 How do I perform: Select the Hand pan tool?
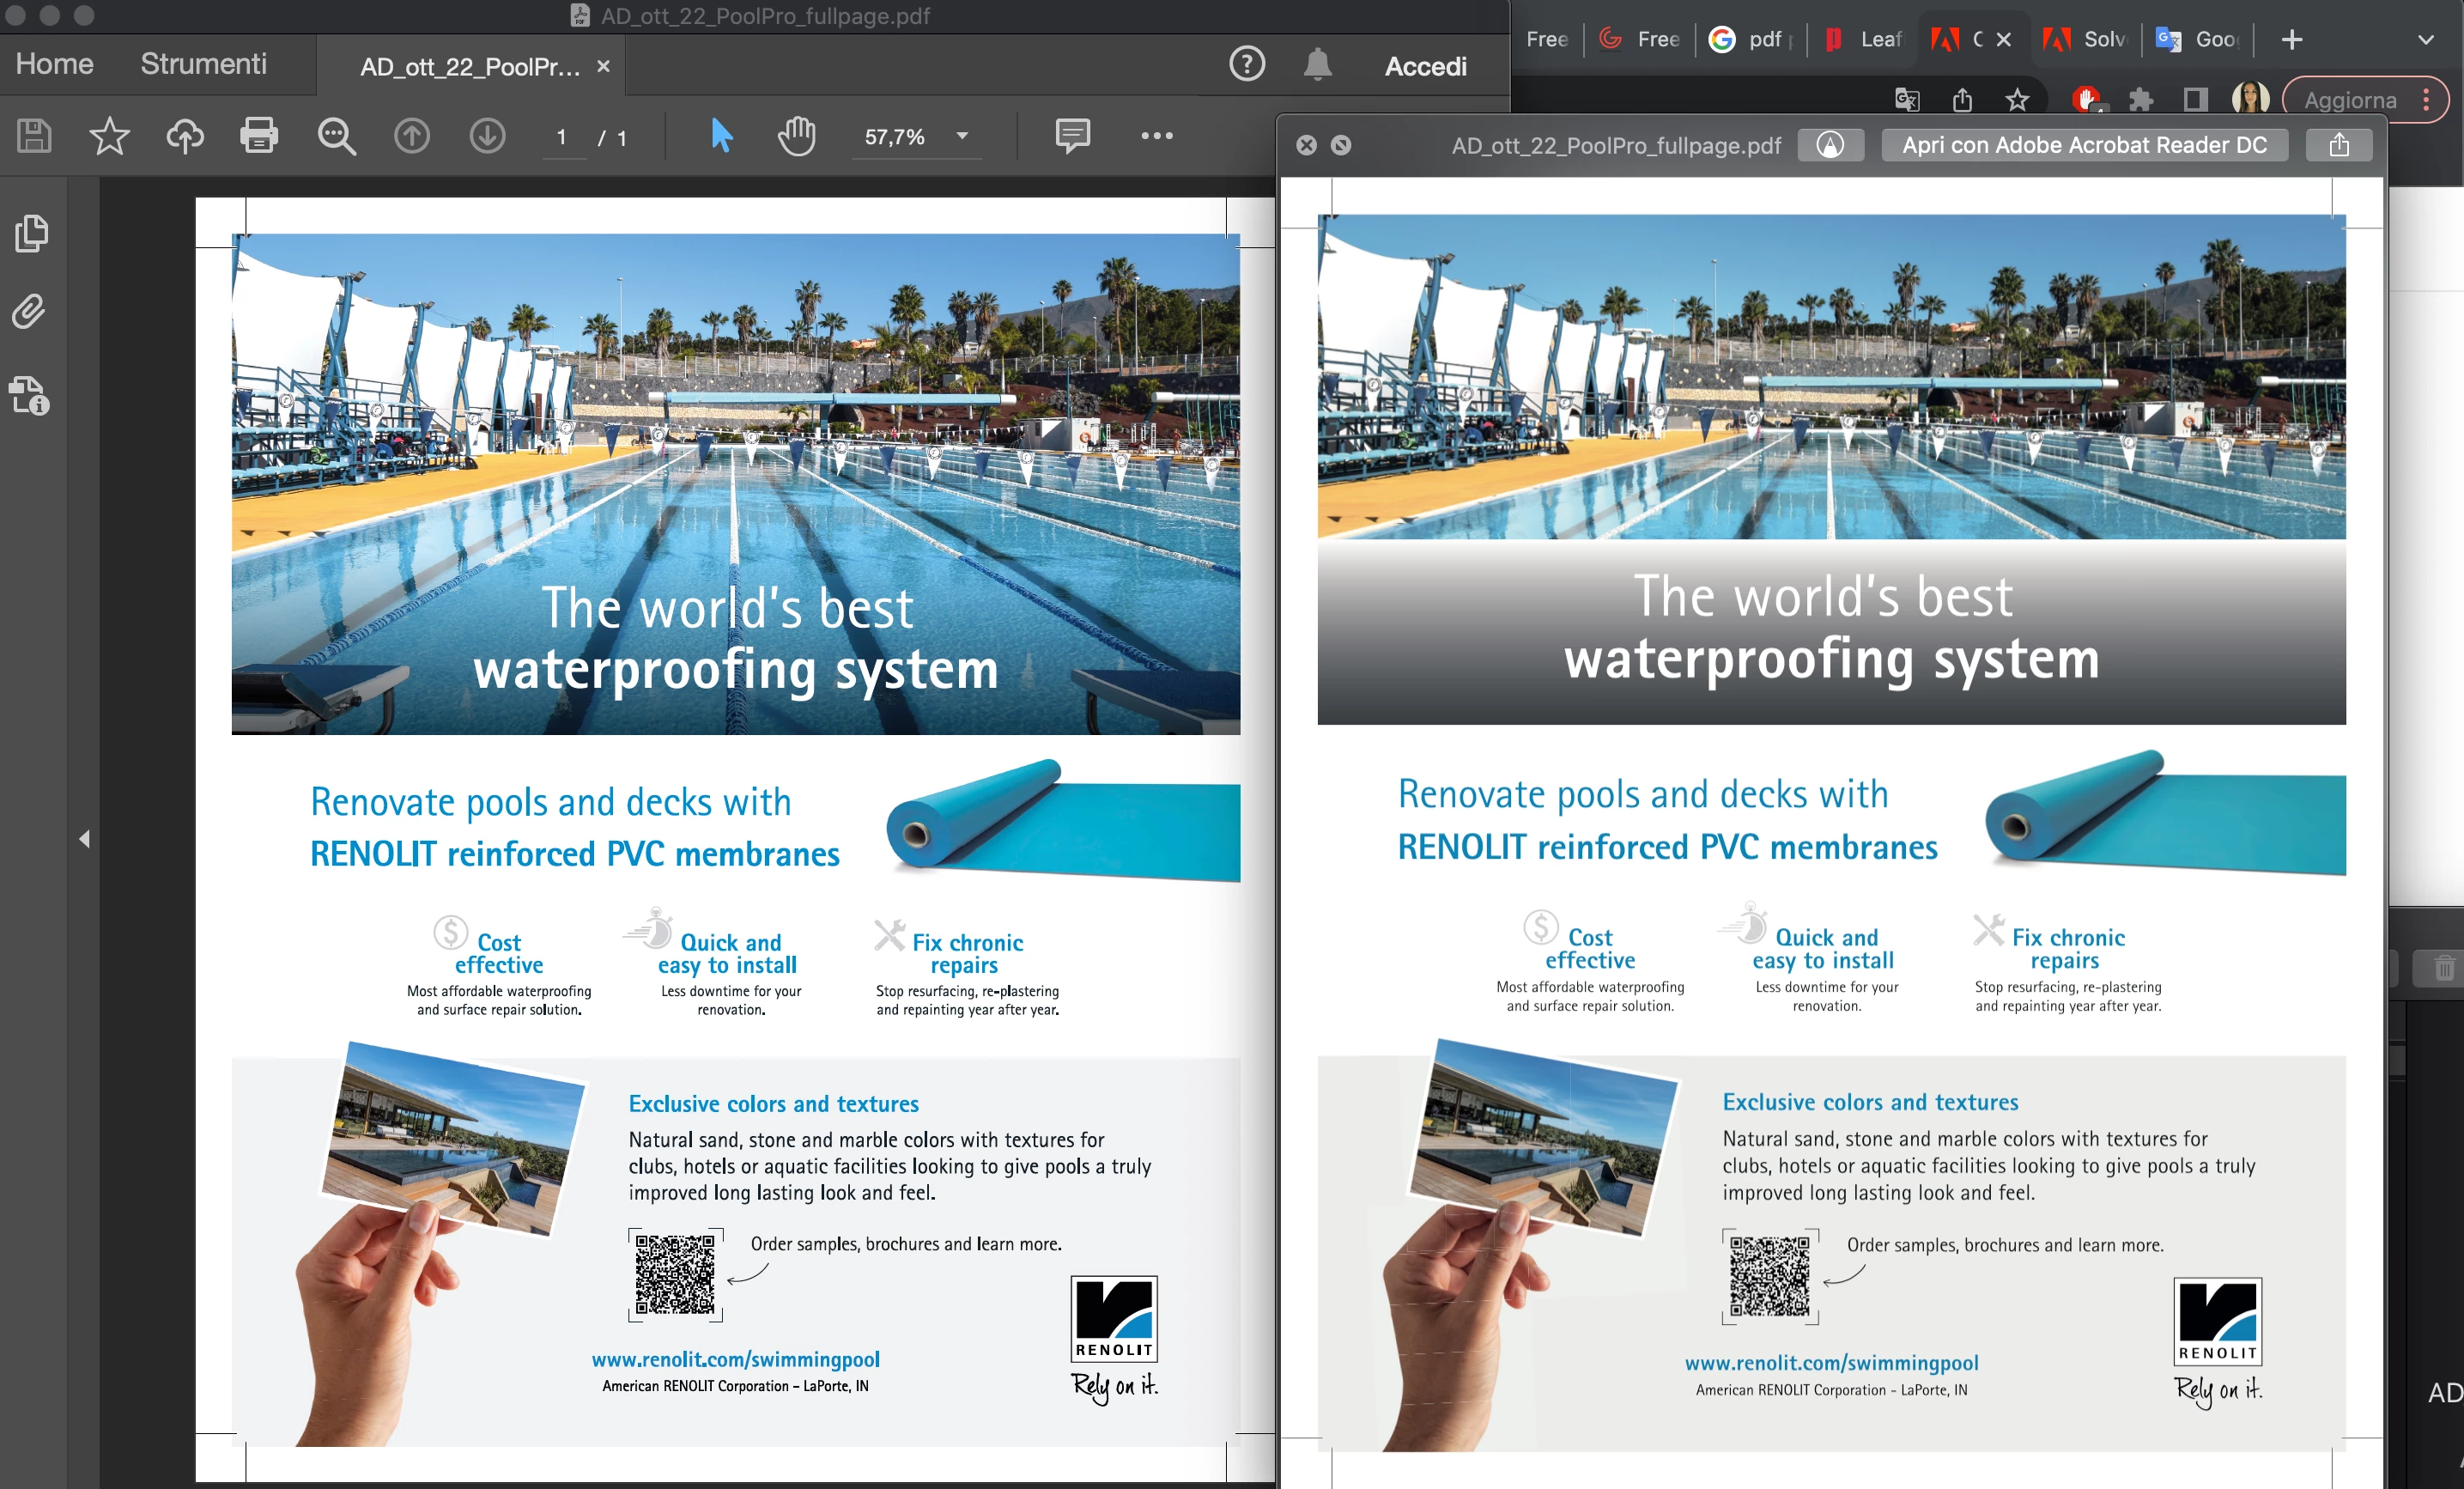coord(796,136)
